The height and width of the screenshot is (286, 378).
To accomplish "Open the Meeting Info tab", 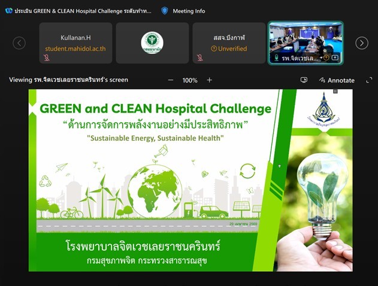I will coord(188,11).
